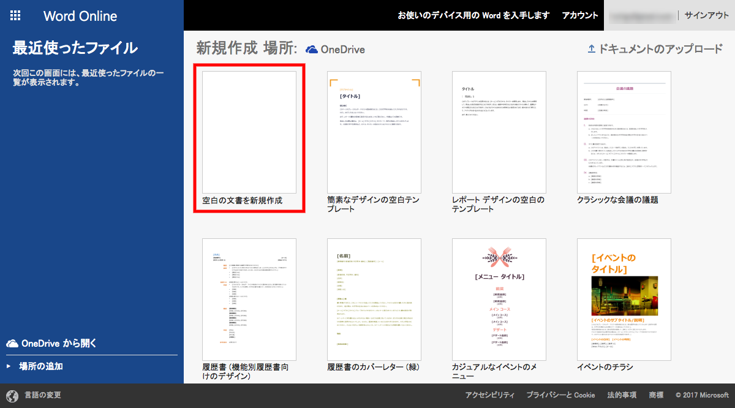Open お使いのデバイス用の Word を入手します link
The image size is (735, 408).
pos(473,15)
